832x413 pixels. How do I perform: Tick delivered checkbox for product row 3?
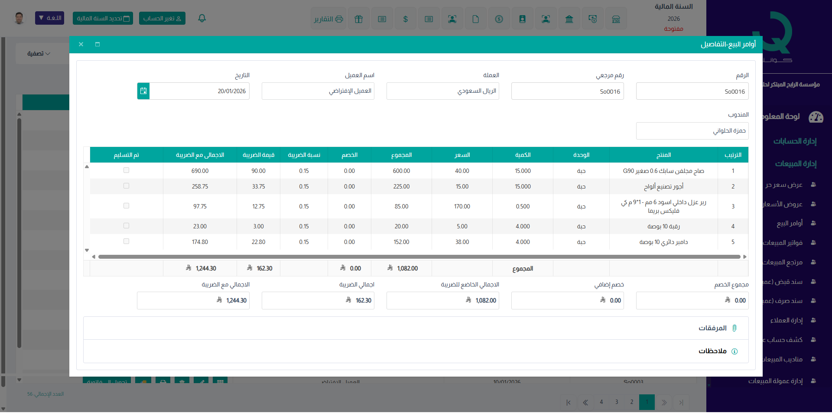126,206
